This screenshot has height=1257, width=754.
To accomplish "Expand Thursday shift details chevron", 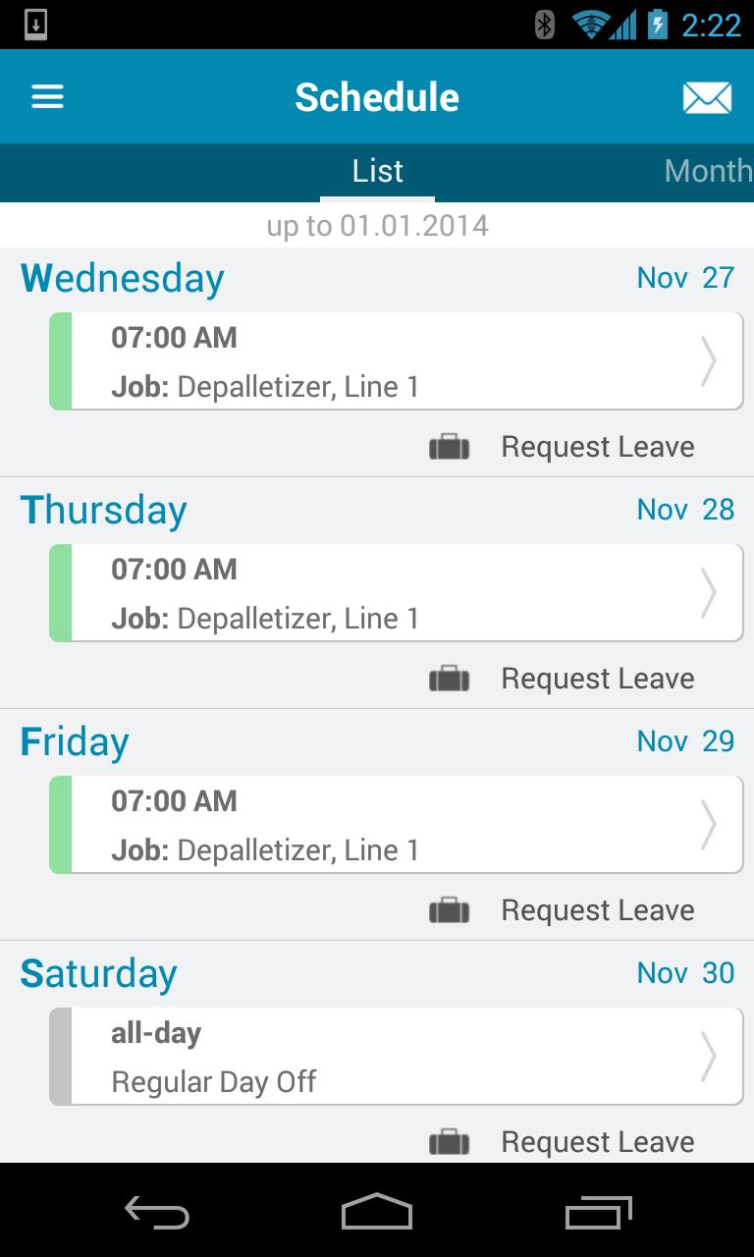I will (708, 593).
